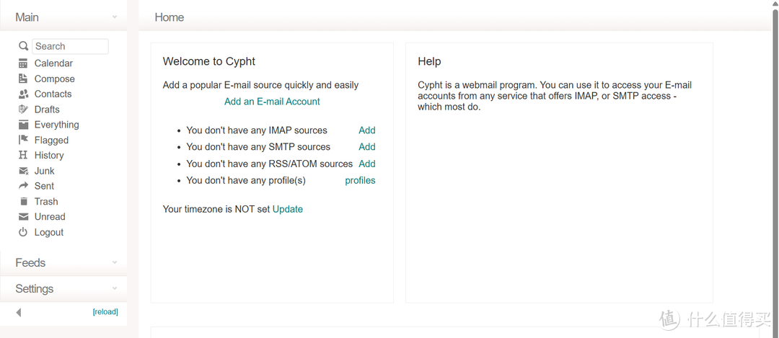Go to Contacts
The width and height of the screenshot is (779, 338).
(x=53, y=94)
